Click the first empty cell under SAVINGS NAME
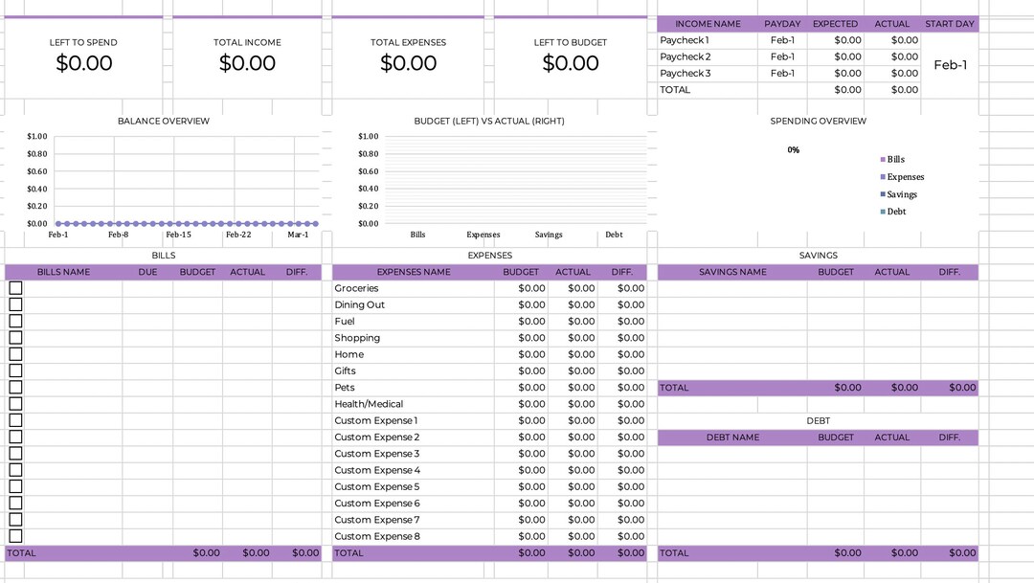Image resolution: width=1034 pixels, height=583 pixels. (x=732, y=288)
